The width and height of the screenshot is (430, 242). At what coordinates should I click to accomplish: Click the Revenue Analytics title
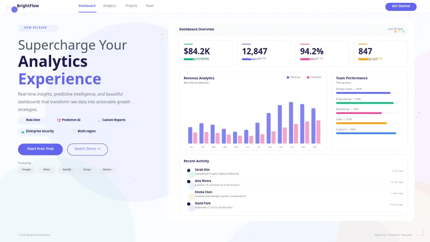(x=199, y=78)
